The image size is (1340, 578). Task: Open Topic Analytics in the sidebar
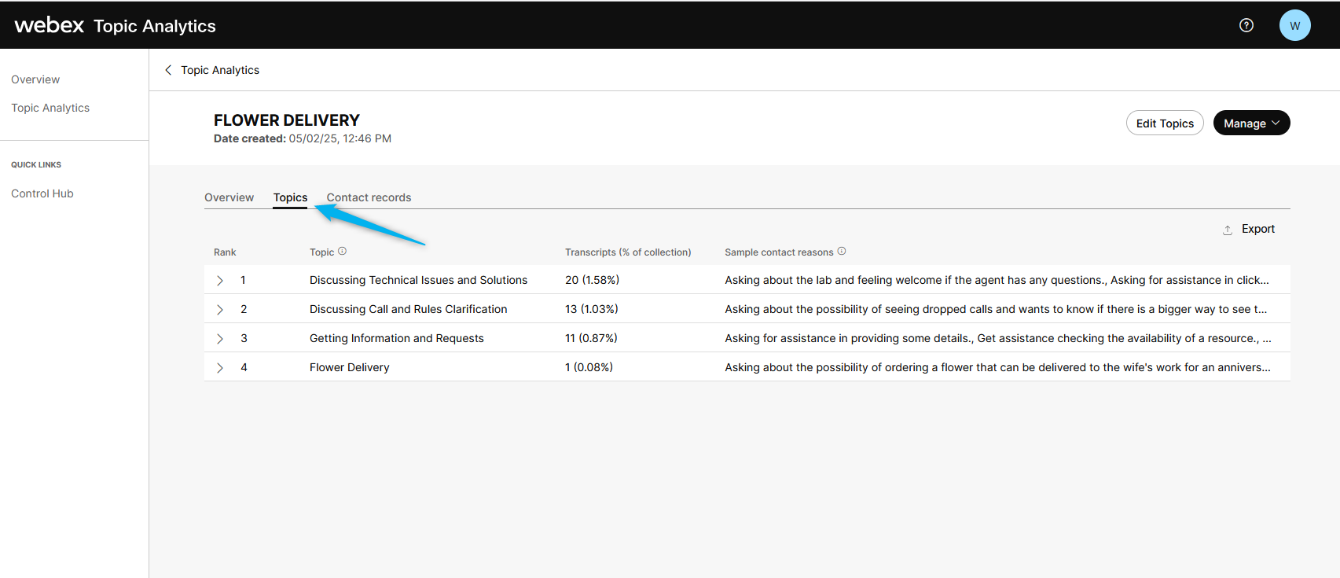(x=50, y=108)
